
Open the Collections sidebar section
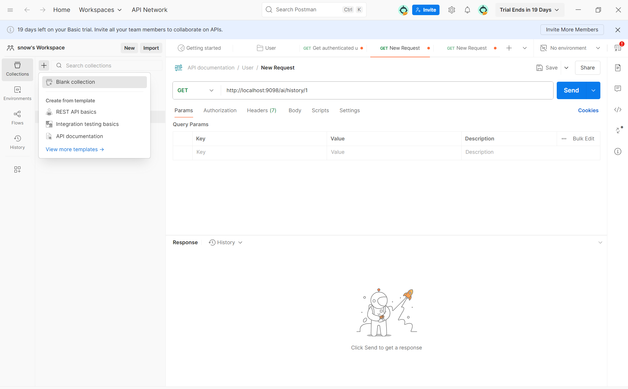tap(17, 69)
